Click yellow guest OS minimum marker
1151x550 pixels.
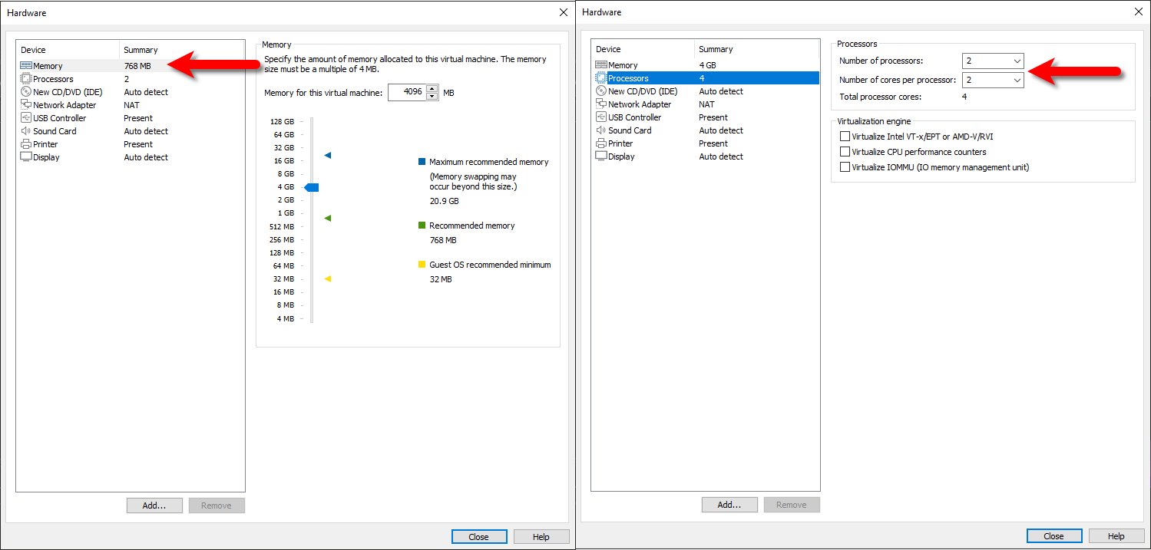coord(328,279)
